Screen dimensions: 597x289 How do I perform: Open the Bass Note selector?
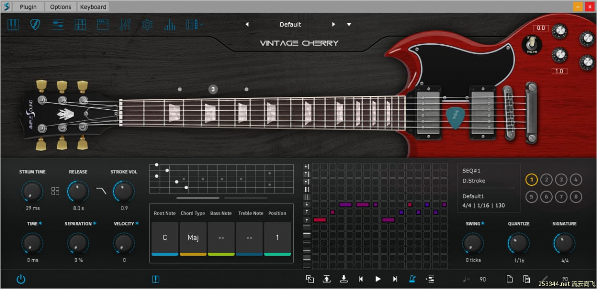pyautogui.click(x=221, y=238)
